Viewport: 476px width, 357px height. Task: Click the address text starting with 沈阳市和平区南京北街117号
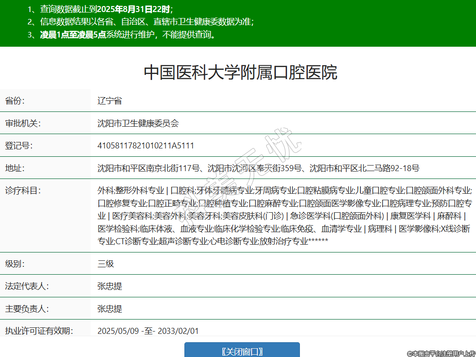(258, 168)
